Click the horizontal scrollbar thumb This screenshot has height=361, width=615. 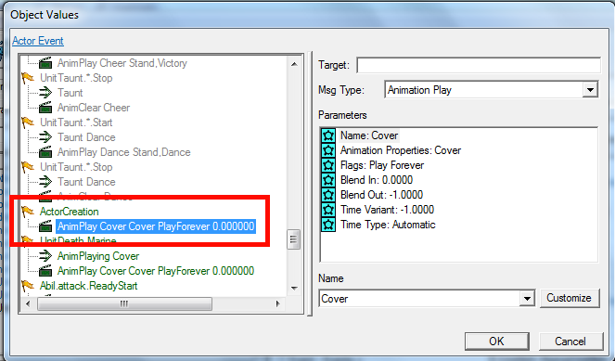click(124, 303)
